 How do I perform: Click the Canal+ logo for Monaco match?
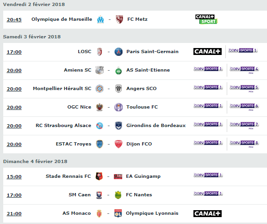tap(207, 213)
